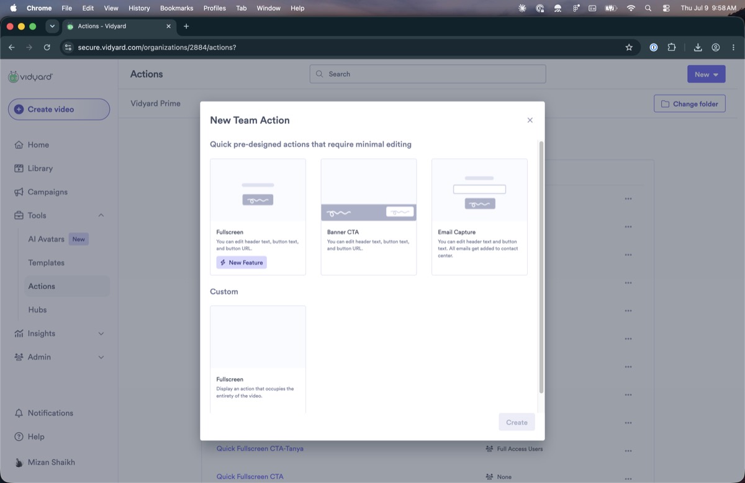This screenshot has height=483, width=745.
Task: Click the dialog's vertical scrollbar
Action: [x=541, y=267]
